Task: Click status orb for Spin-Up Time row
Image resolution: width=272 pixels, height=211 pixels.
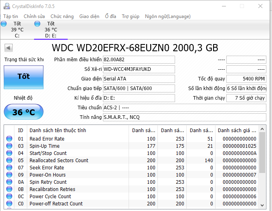Action: click(9, 146)
